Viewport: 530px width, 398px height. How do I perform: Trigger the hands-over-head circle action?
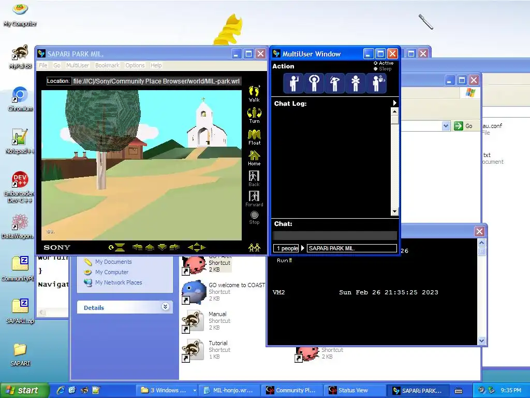[x=314, y=83]
